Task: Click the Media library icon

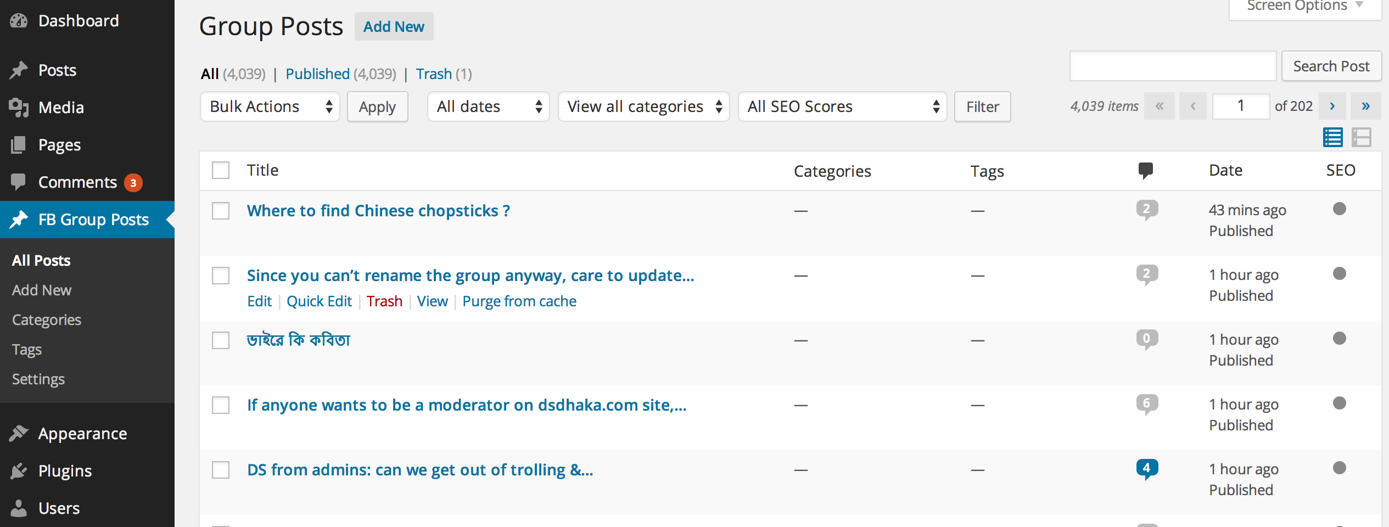Action: (x=18, y=107)
